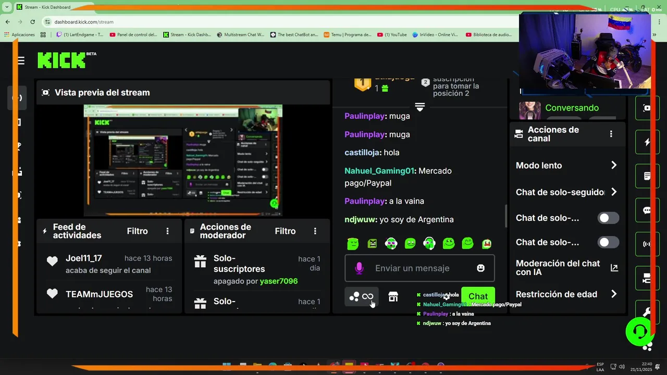Click the Conversando streamer avatar
Screen dimensions: 667x375
530,110
